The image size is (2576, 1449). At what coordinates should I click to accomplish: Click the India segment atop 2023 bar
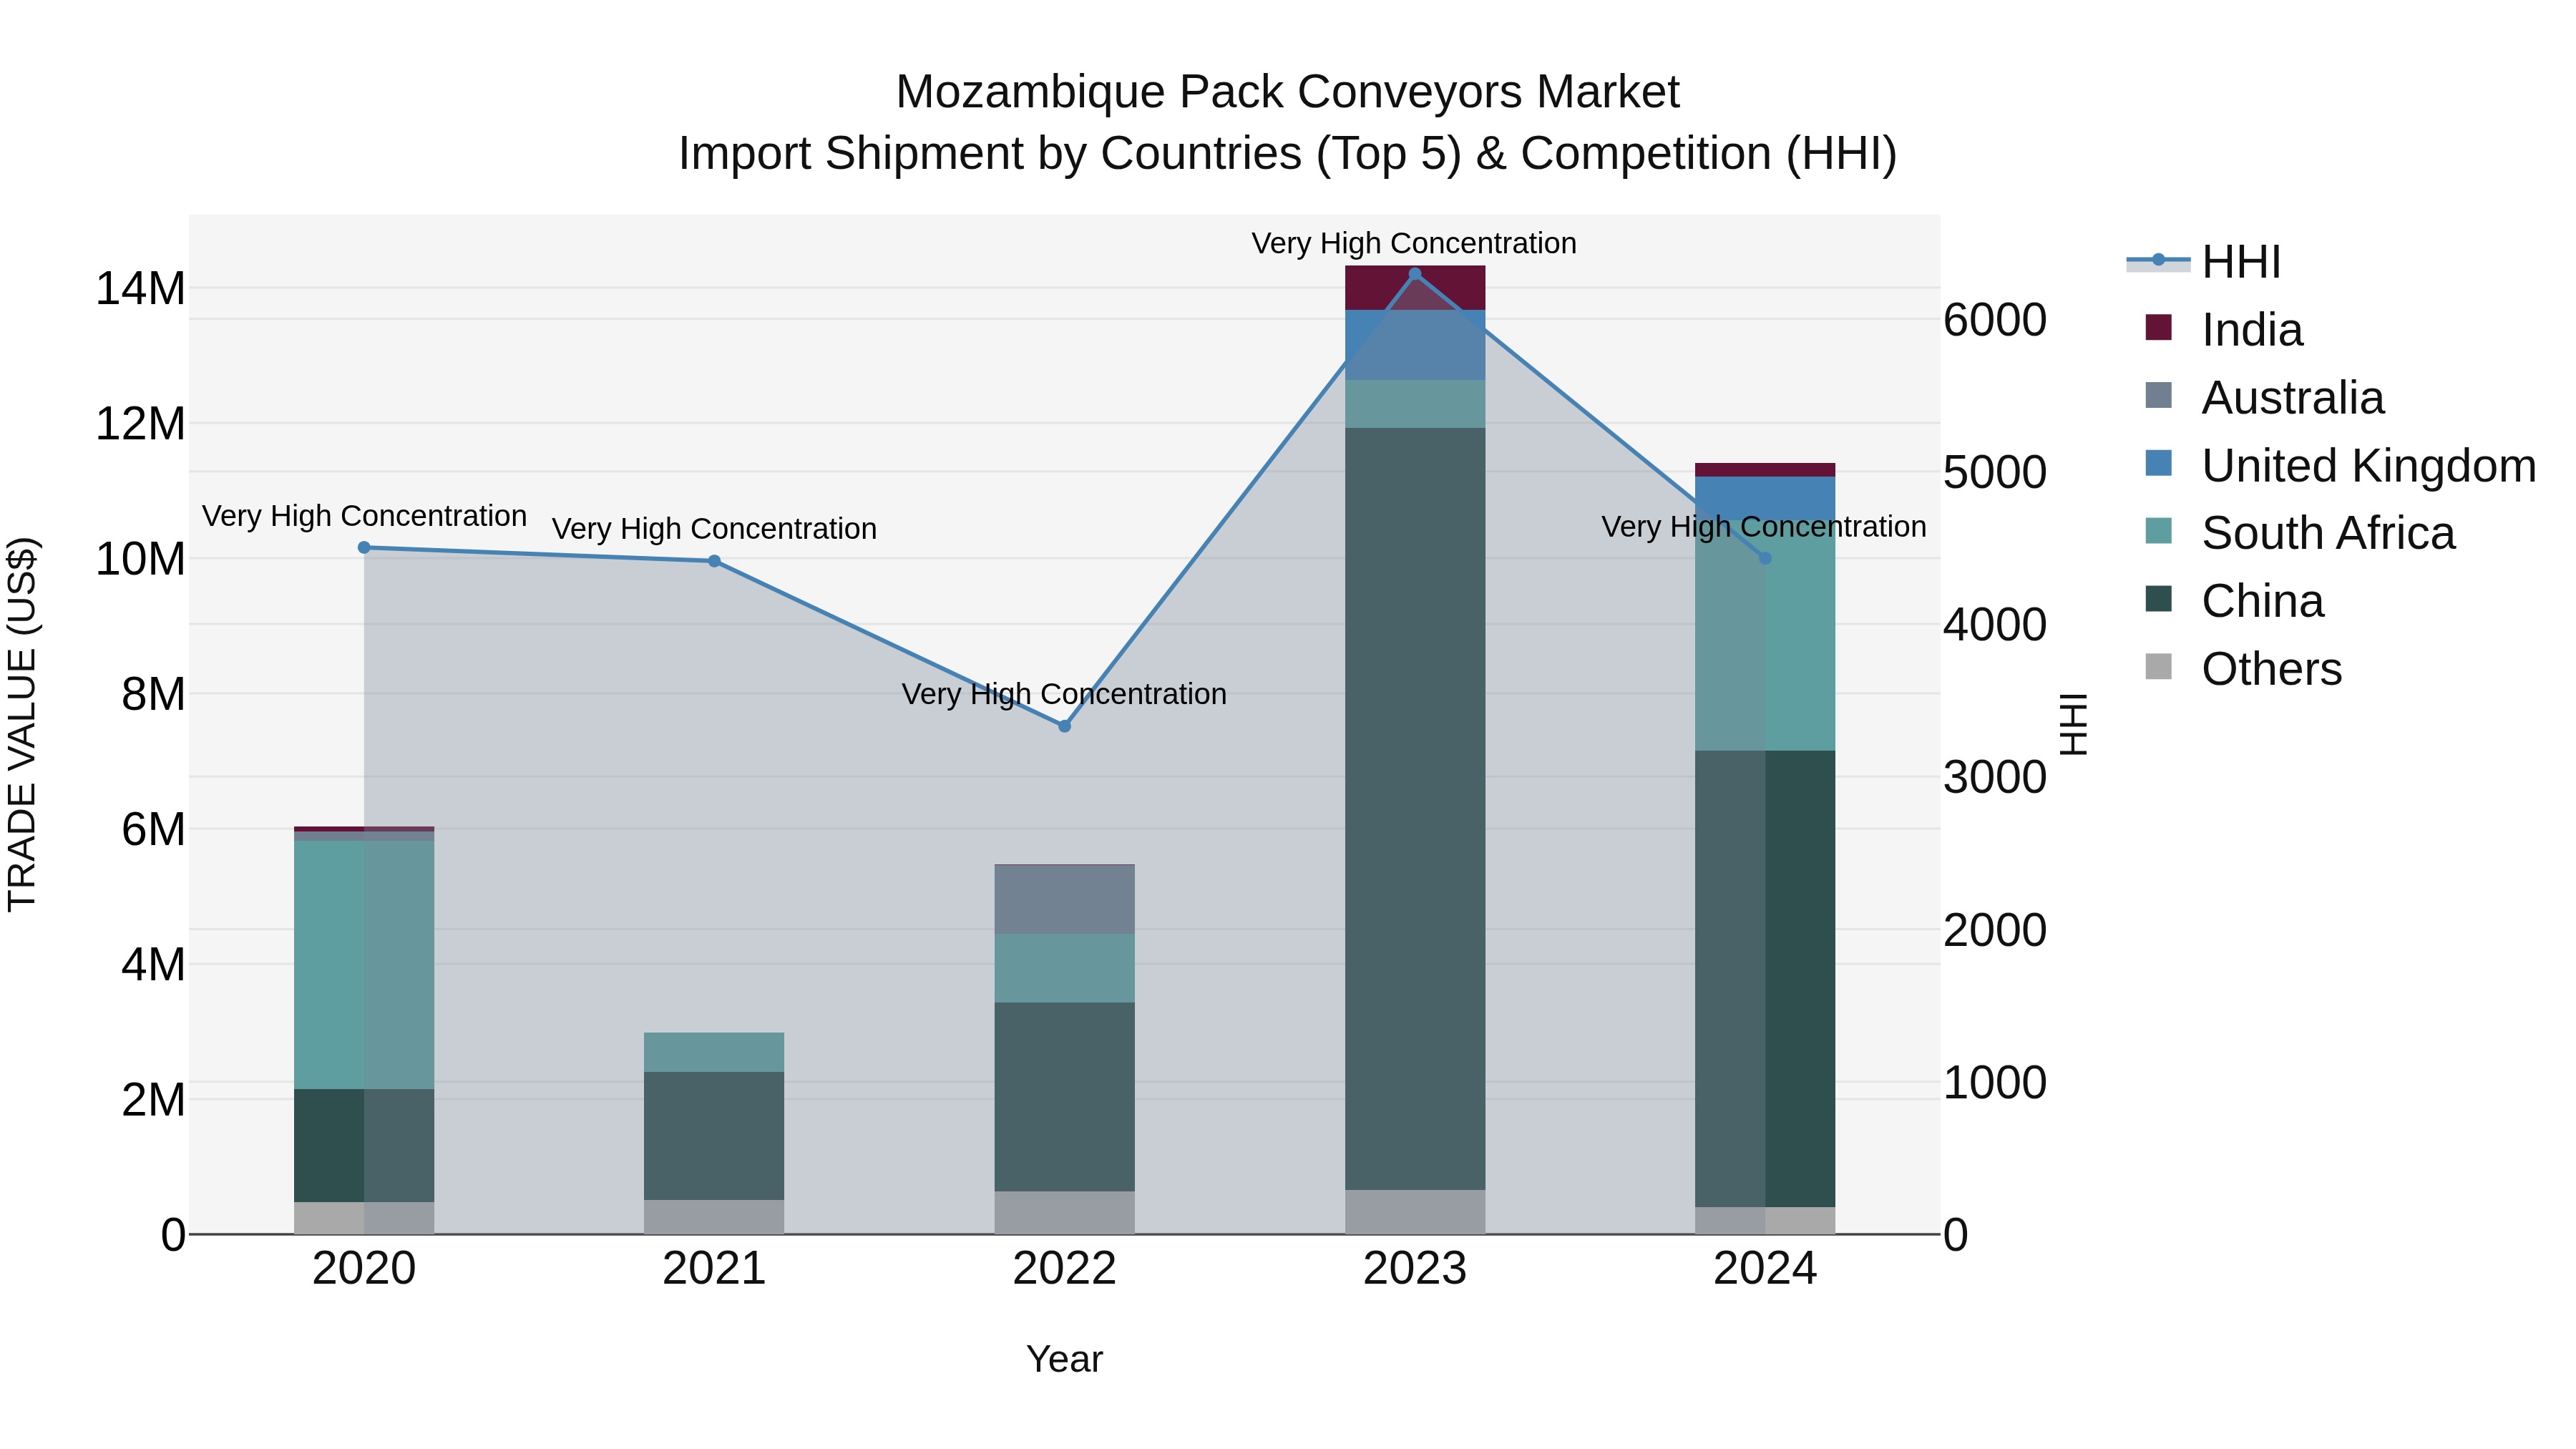pos(1415,288)
